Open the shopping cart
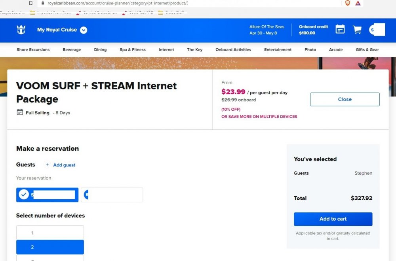Screen dimensions: 396x261 [357, 29]
